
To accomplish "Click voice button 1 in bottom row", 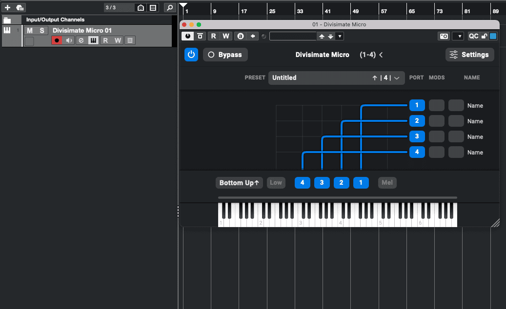I will tap(361, 183).
